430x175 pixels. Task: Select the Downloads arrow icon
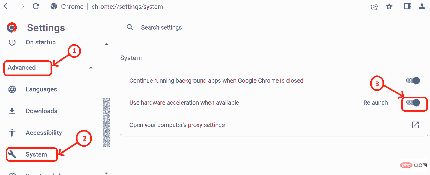point(12,111)
